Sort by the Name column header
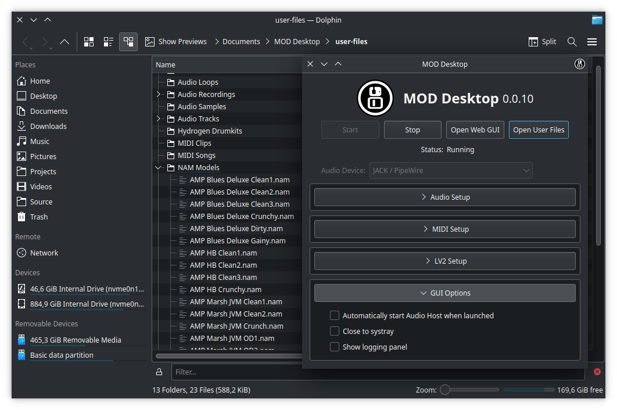 (x=227, y=65)
